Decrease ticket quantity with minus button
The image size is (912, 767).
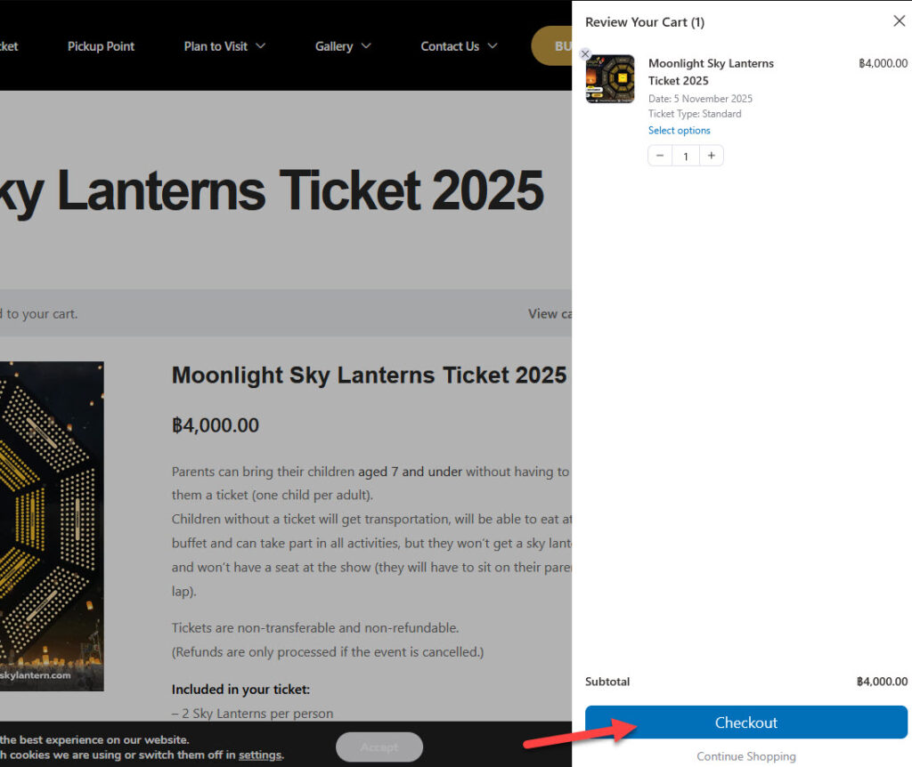click(660, 156)
